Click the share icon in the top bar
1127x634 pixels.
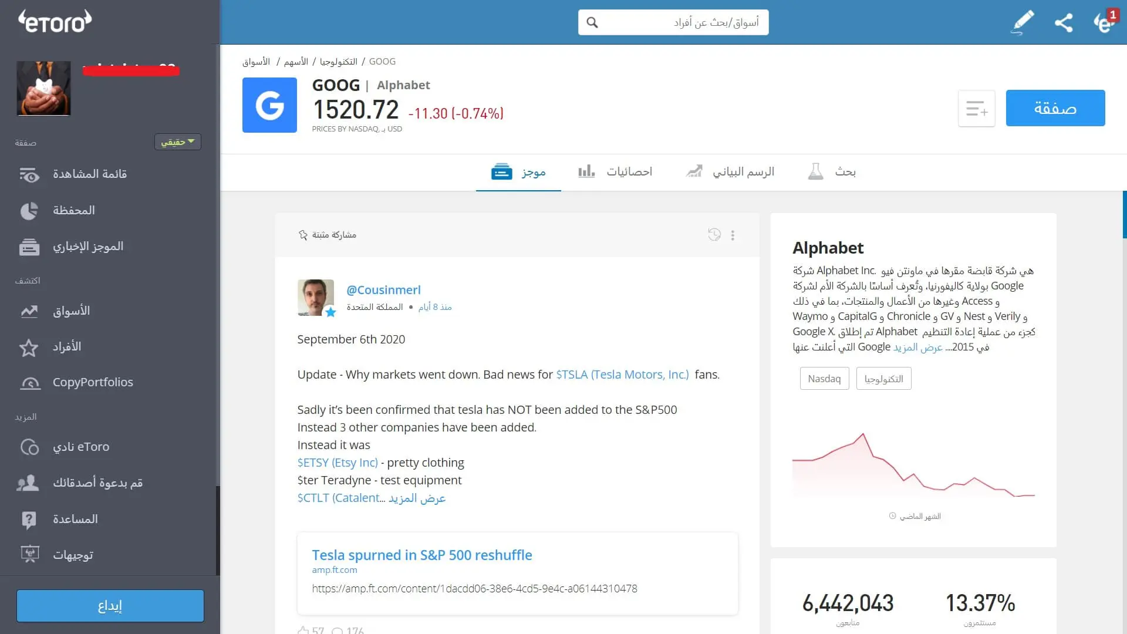pyautogui.click(x=1064, y=22)
